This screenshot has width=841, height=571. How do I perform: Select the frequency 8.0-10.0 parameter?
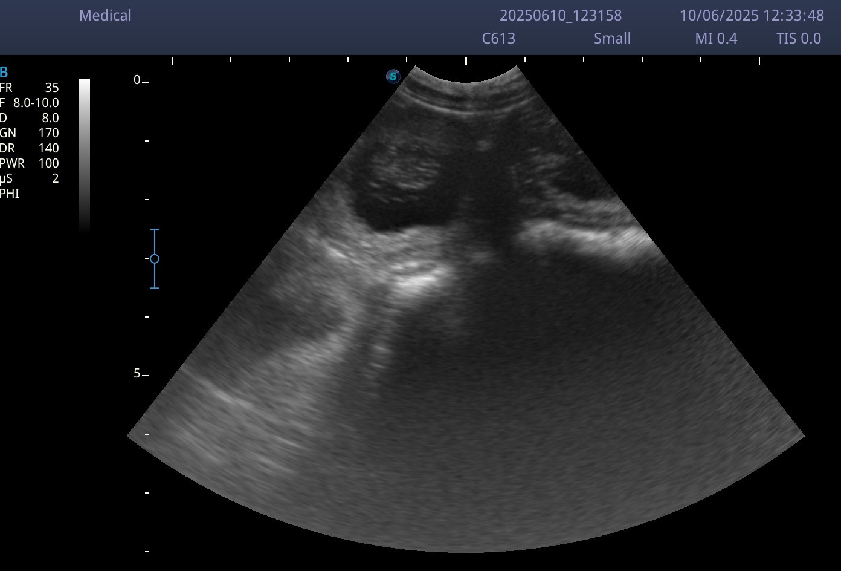(30, 103)
